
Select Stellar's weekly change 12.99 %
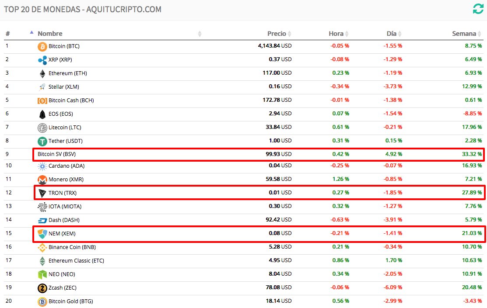pos(472,86)
